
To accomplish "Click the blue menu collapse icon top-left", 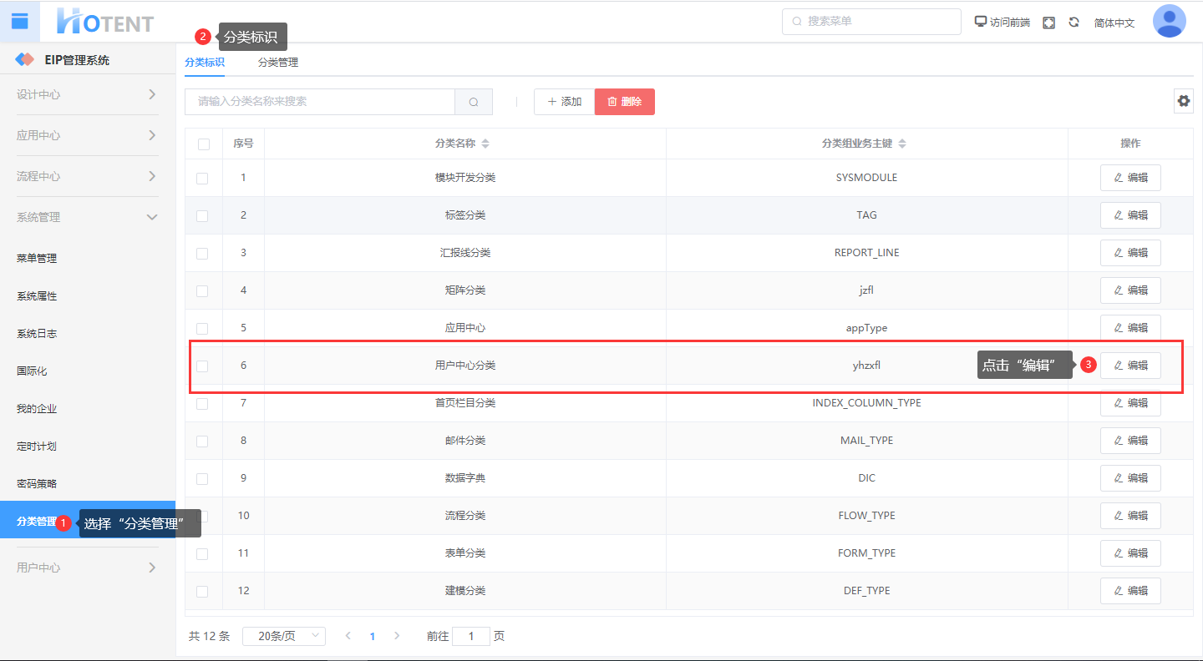I will point(19,21).
